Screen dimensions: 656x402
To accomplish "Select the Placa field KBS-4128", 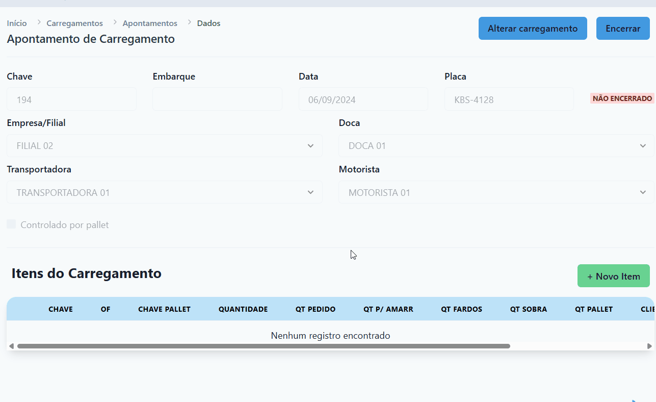I will (509, 99).
